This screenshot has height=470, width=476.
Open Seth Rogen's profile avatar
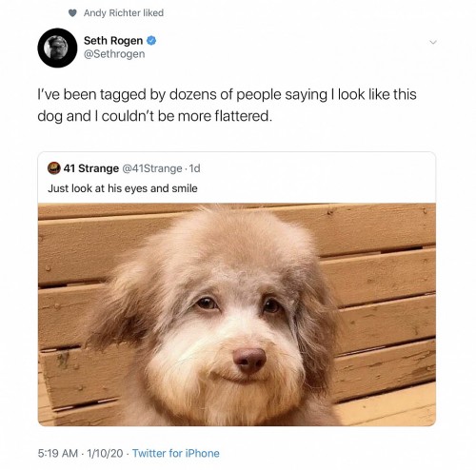click(x=57, y=48)
